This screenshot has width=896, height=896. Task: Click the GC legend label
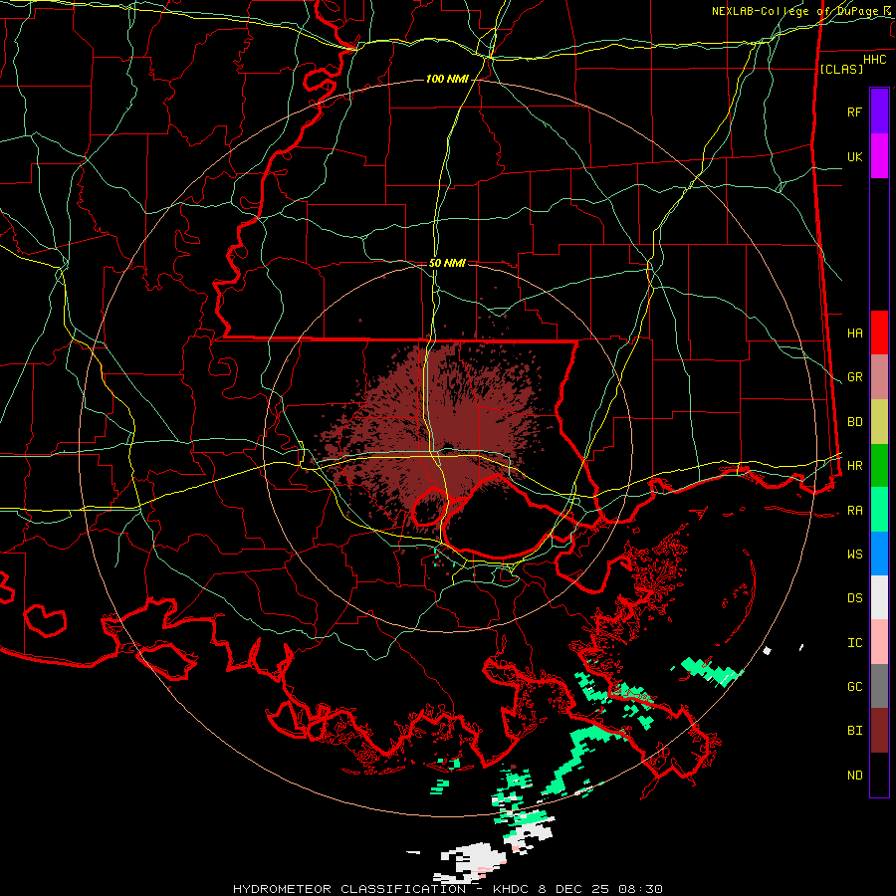pos(855,686)
